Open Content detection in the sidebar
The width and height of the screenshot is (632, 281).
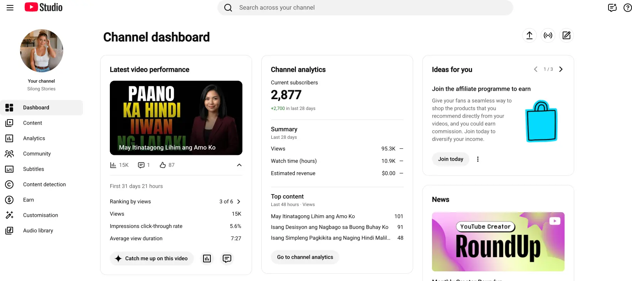(x=42, y=185)
